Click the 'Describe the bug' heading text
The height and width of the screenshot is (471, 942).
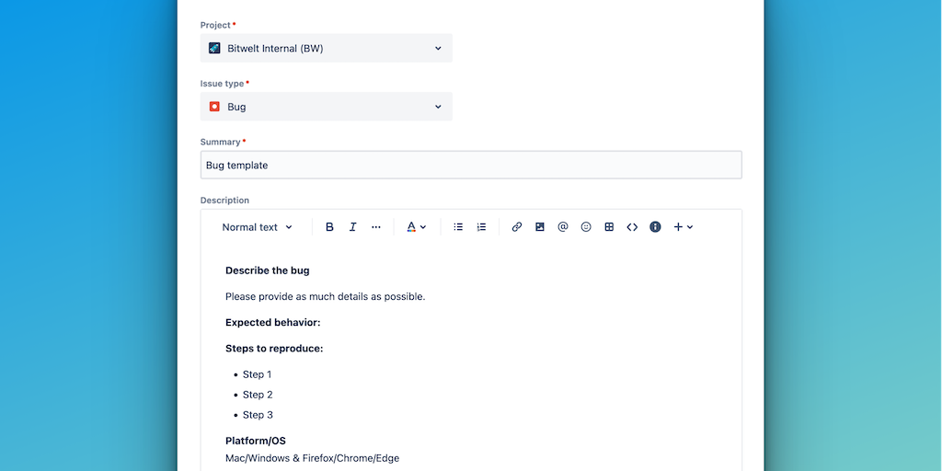point(268,270)
